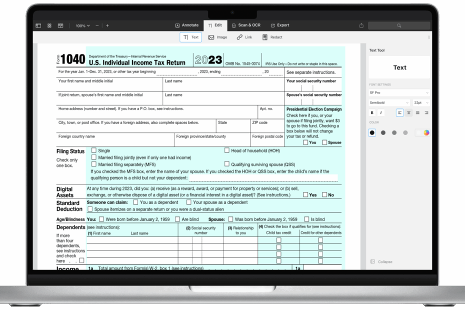
Task: Open the Link tool
Action: coord(244,36)
